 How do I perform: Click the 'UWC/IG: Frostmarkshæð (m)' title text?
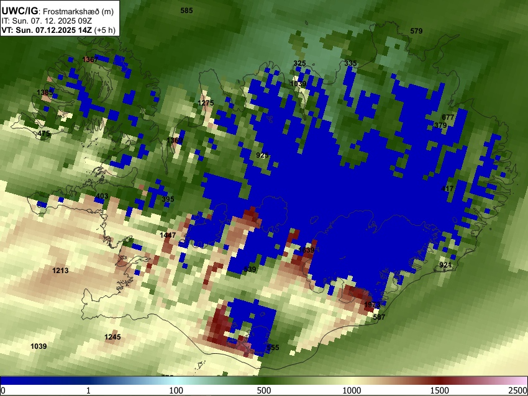[x=58, y=11]
